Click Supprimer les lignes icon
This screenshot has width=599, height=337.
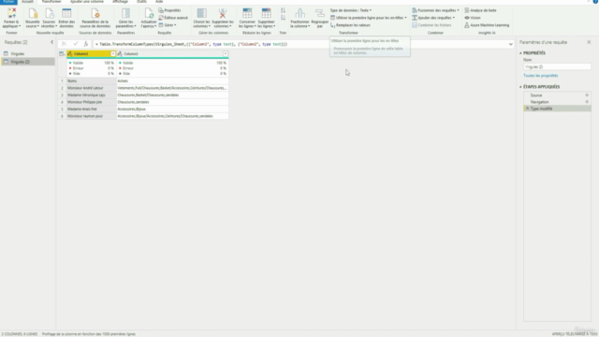click(x=266, y=13)
